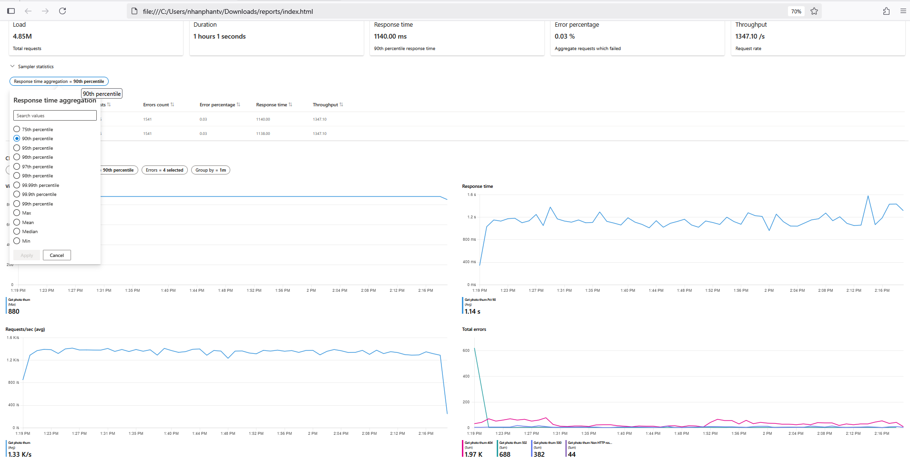Bookmark page with star icon
The height and width of the screenshot is (472, 910).
(x=814, y=11)
